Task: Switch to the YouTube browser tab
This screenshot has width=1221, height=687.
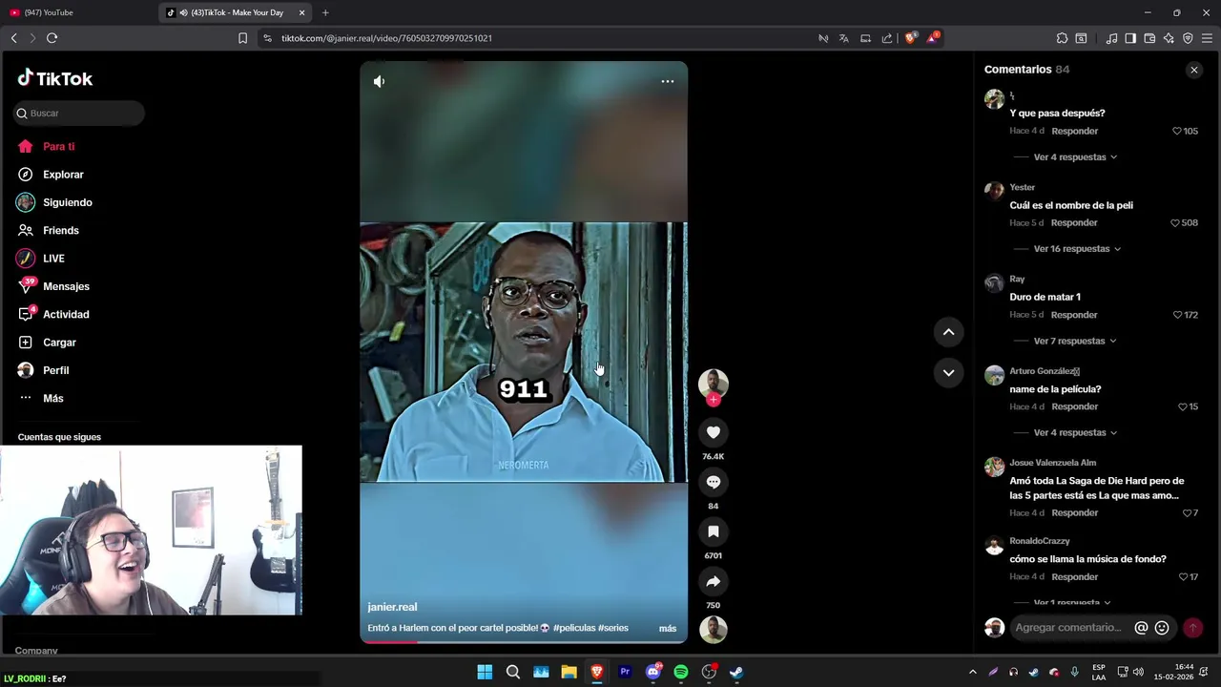Action: coord(76,12)
